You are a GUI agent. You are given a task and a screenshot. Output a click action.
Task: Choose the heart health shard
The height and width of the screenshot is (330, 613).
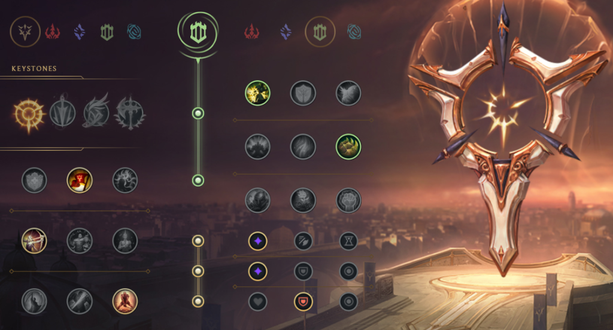coord(257,301)
